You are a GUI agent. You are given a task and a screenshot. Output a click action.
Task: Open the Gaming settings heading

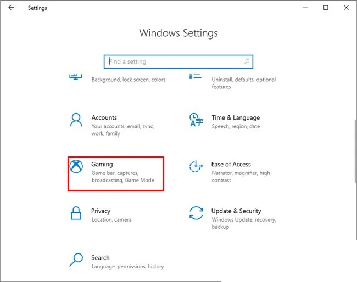[102, 164]
